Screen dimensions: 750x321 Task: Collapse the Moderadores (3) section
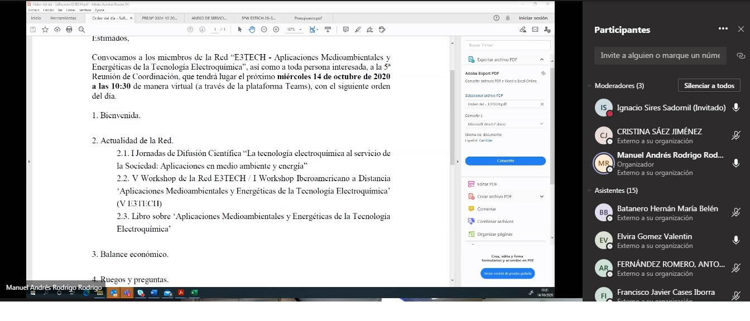click(589, 86)
